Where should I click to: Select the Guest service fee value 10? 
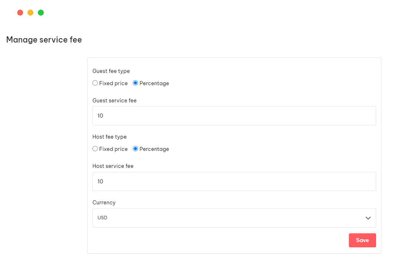100,115
